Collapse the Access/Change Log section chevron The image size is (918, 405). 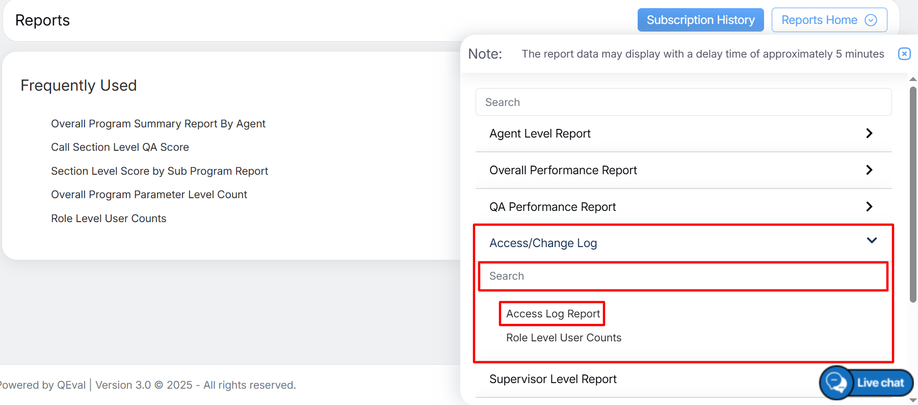872,240
